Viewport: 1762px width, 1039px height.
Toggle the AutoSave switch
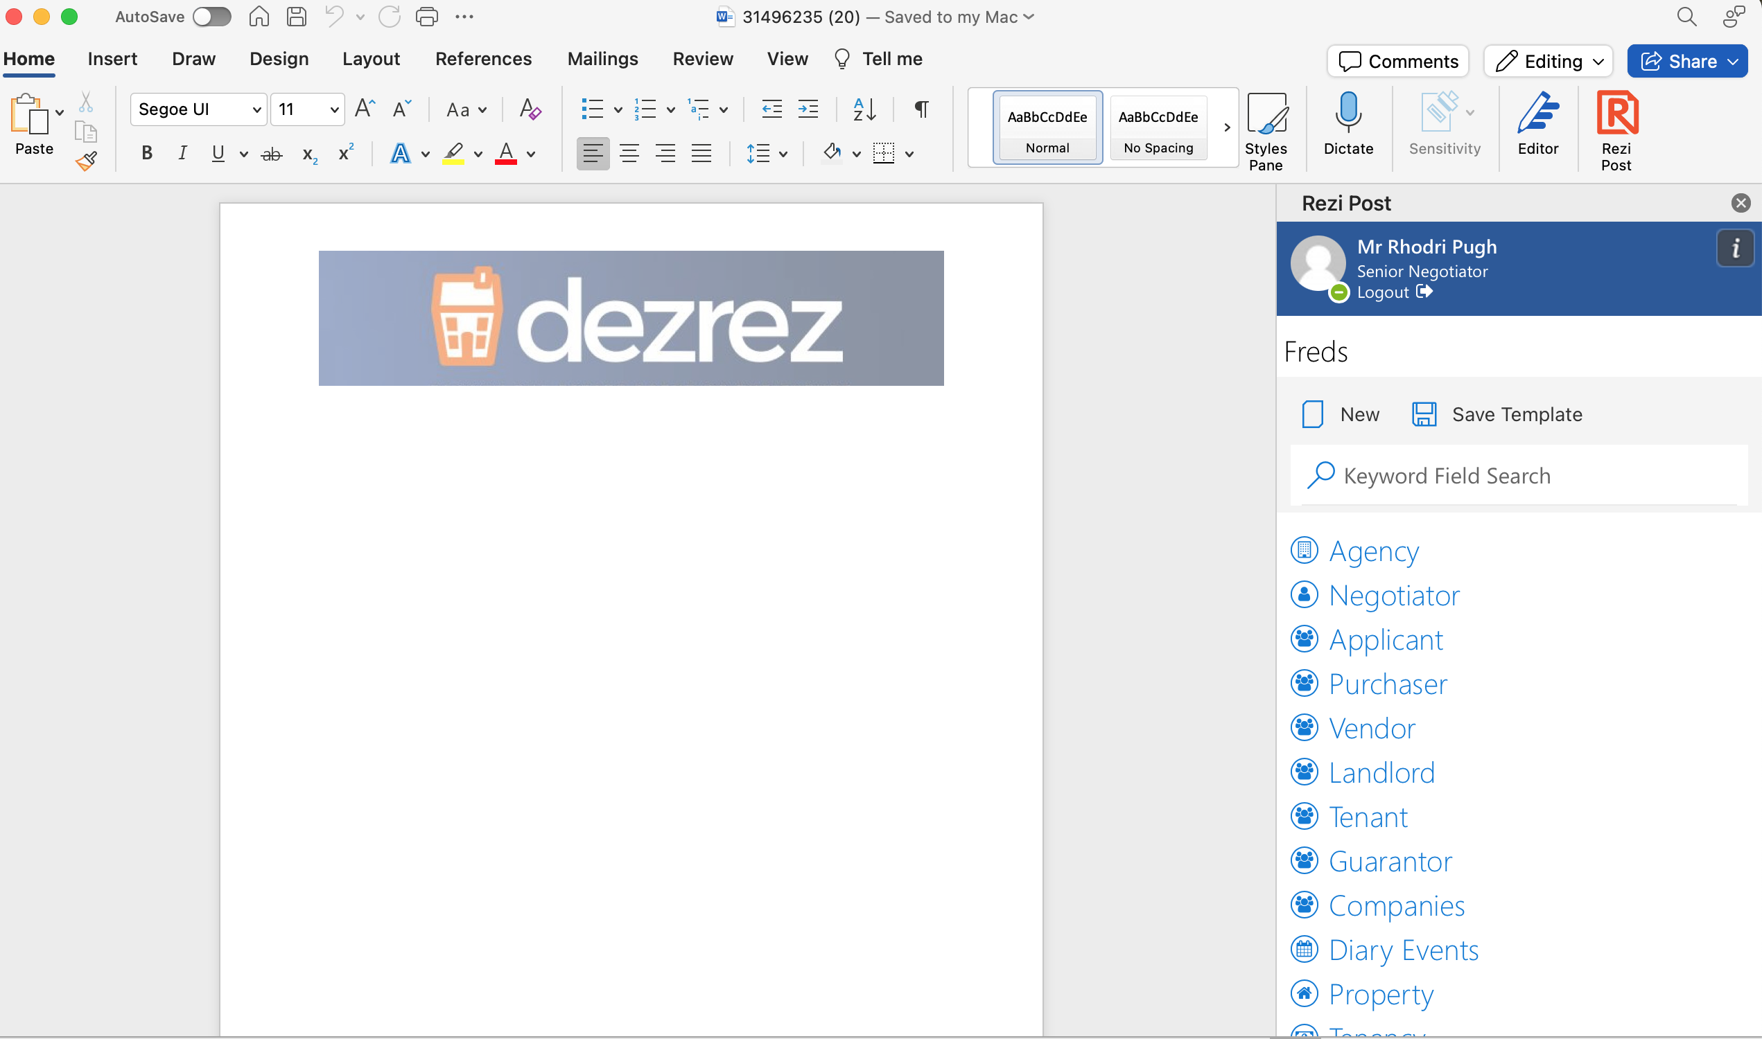(x=211, y=16)
